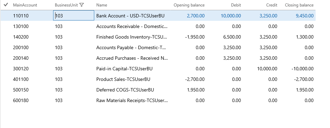Click the BusinessUnit 103 input cell for account 110110
The width and height of the screenshot is (330, 128).
point(74,15)
